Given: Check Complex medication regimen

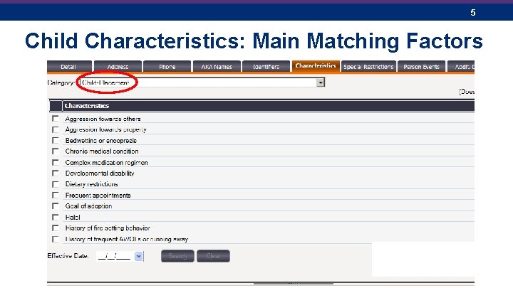Looking at the screenshot, I should [56, 162].
